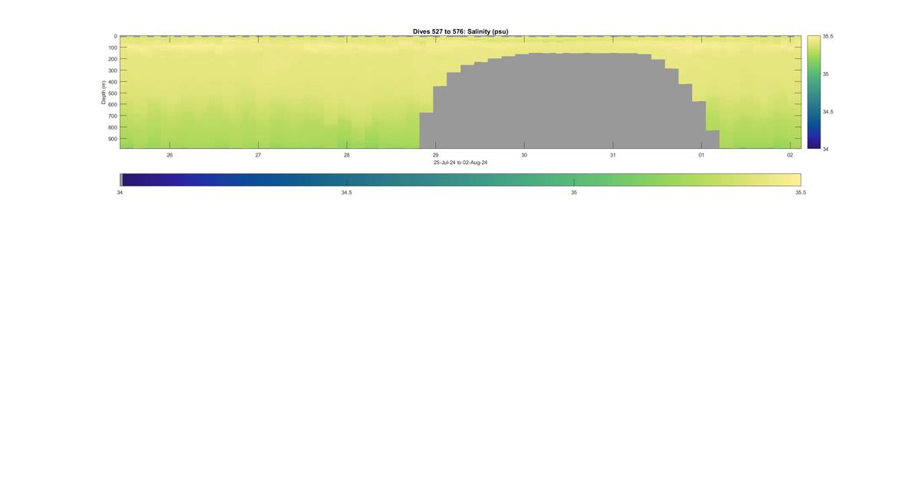Click the vertical colorbar beside the plot

tap(814, 92)
